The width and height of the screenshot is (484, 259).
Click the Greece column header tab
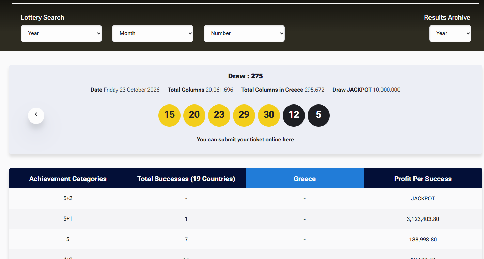click(305, 178)
